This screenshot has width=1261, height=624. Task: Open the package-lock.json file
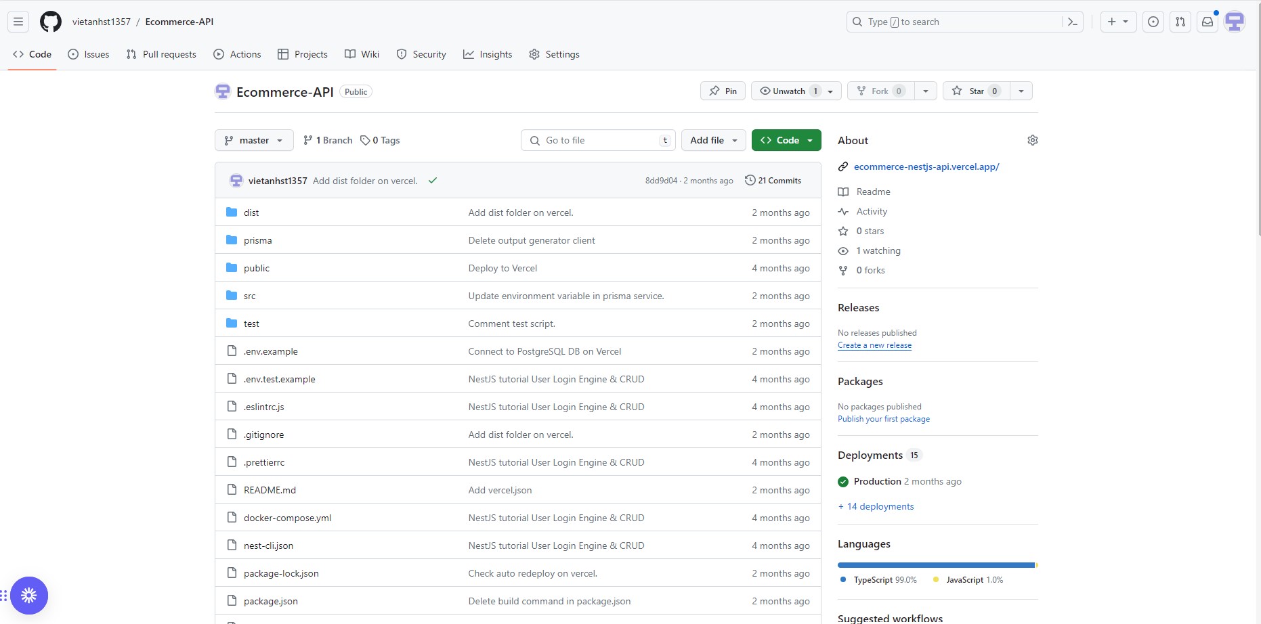coord(281,573)
